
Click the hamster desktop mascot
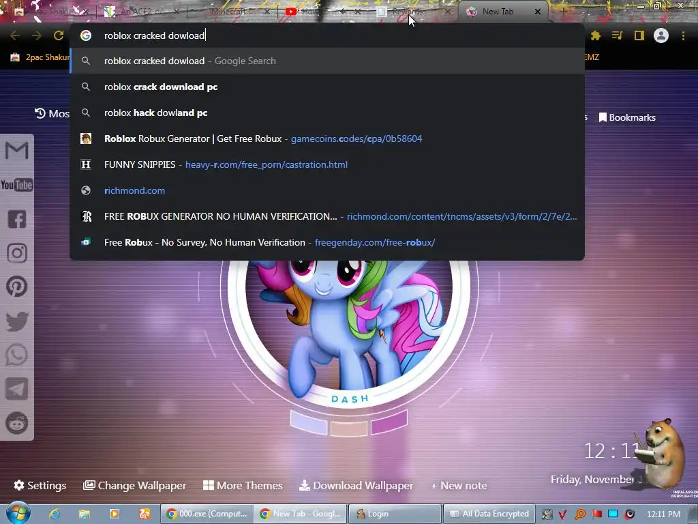coord(661,454)
